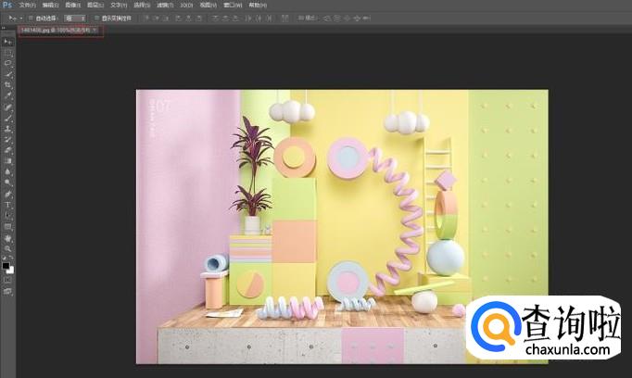Open the 文件 menu
Screen dimensions: 632x378
point(27,5)
